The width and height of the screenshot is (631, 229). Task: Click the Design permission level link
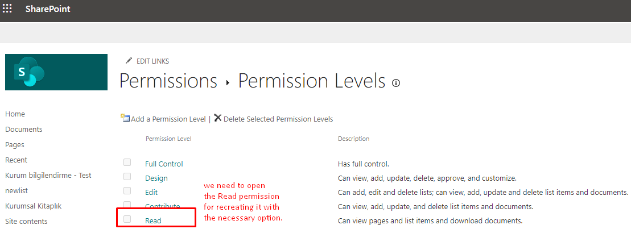pos(156,178)
